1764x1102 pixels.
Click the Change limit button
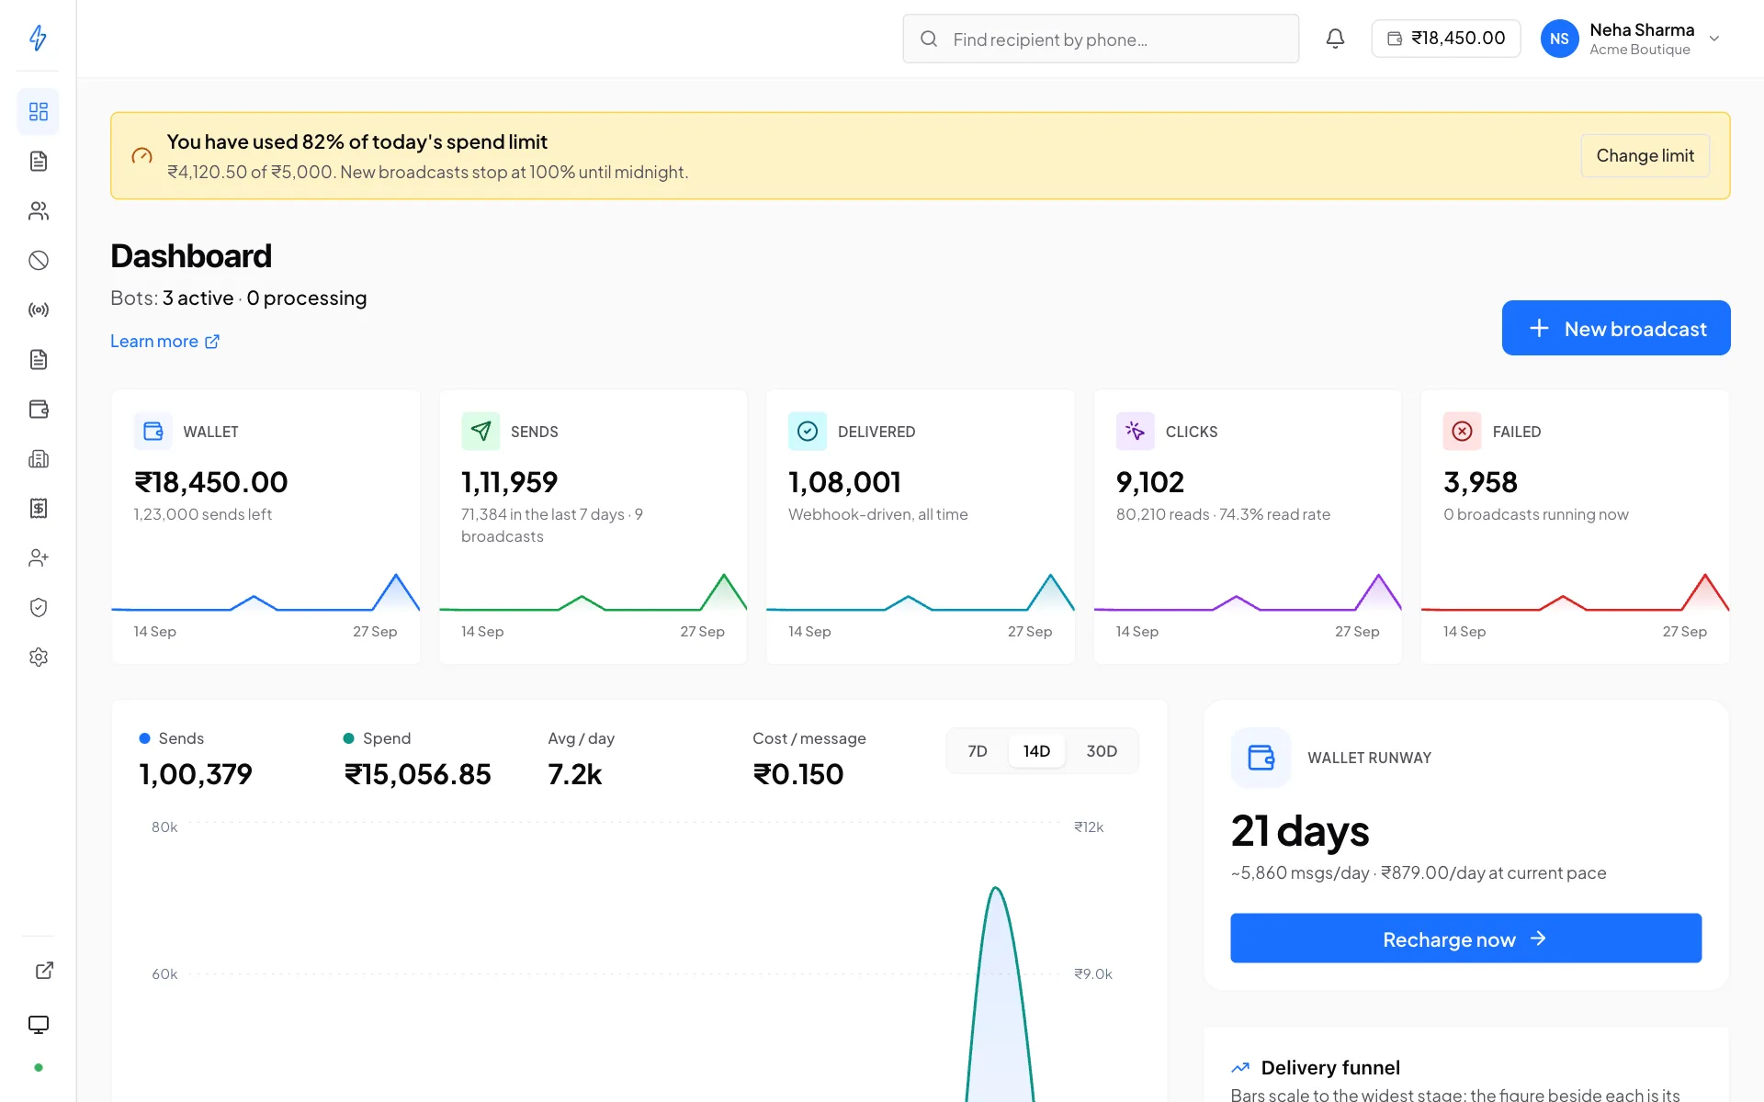pyautogui.click(x=1645, y=156)
